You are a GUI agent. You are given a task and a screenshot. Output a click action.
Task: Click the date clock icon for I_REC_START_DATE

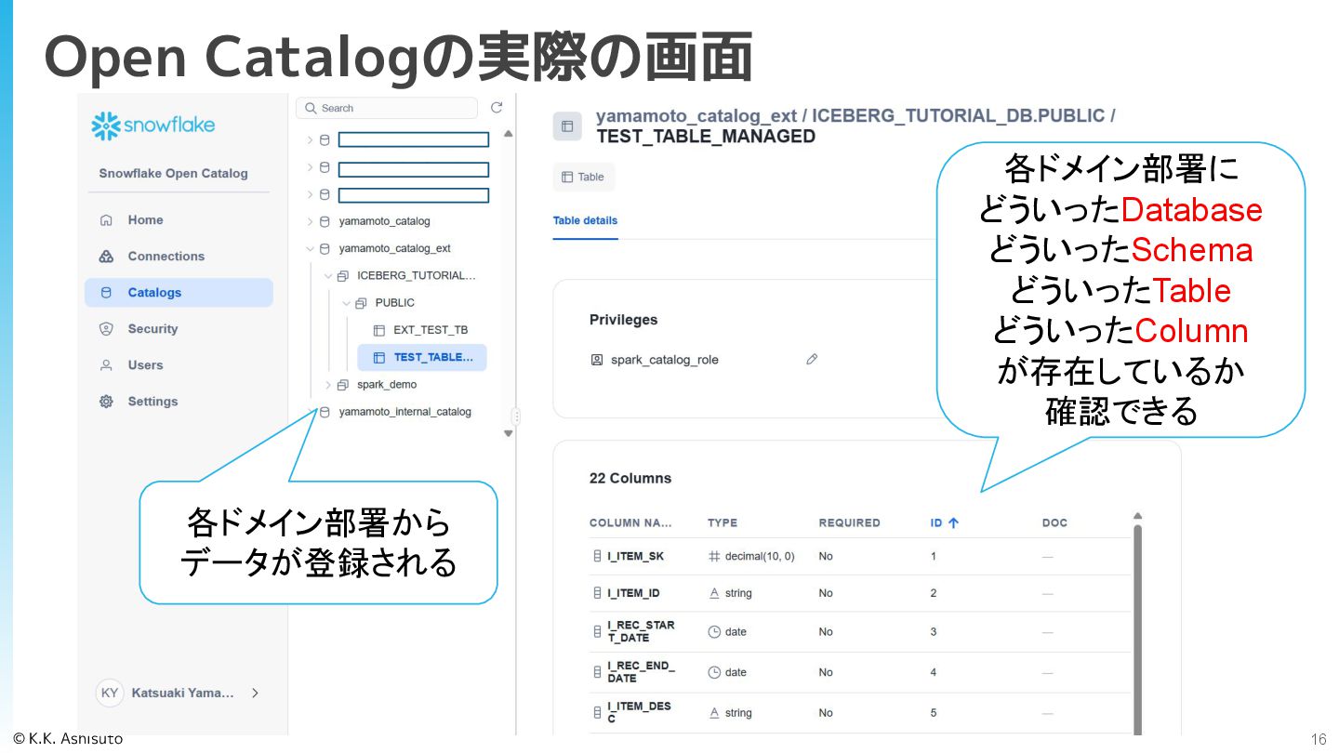click(714, 631)
